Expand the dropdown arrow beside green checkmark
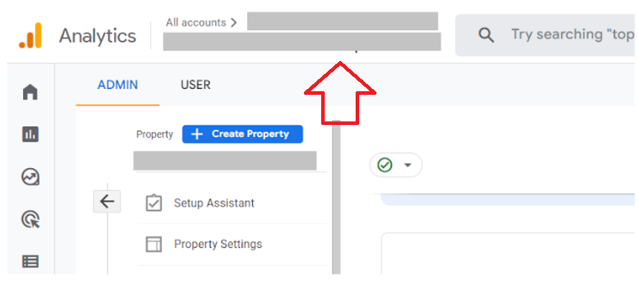 [x=407, y=165]
